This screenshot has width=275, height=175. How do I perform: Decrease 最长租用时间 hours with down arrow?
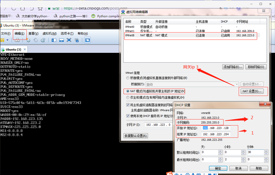(x=243, y=161)
